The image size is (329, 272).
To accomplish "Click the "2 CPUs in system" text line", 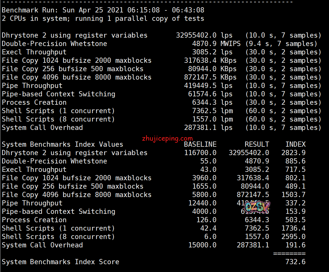I will coord(103,19).
